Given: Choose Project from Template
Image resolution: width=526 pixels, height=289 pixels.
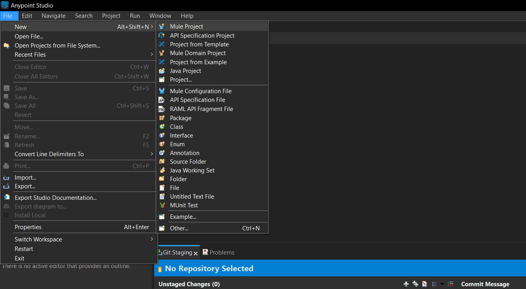Looking at the screenshot, I should pos(213,44).
